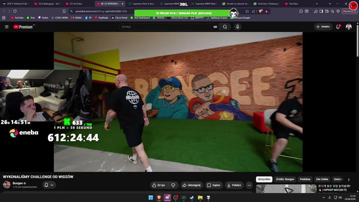
Task: Close the WYKONALIŚMY active tab
Action: (122, 4)
